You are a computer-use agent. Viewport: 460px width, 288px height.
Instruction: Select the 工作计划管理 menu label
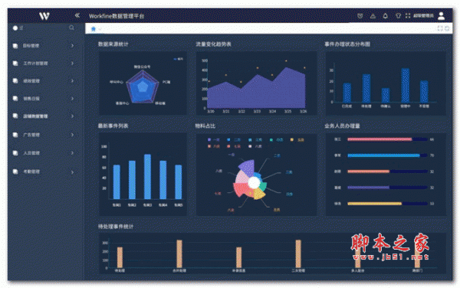coord(35,64)
